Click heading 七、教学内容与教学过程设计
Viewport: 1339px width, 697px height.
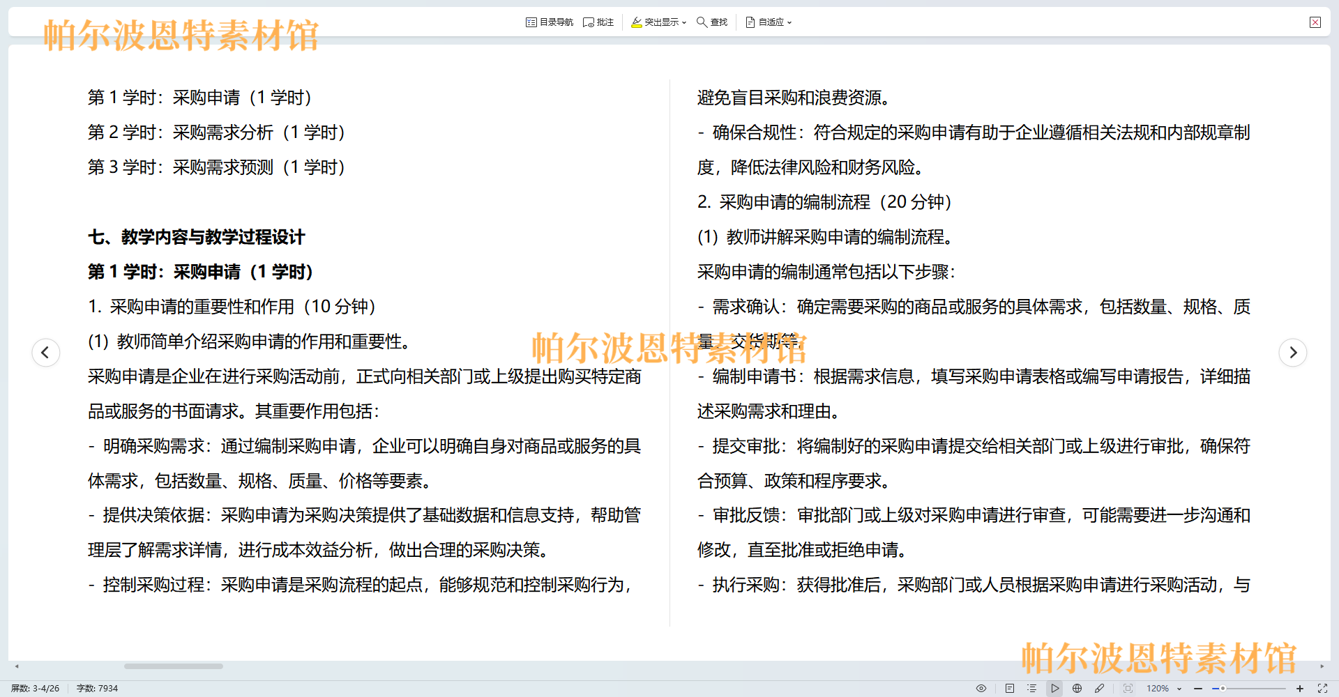coord(197,237)
